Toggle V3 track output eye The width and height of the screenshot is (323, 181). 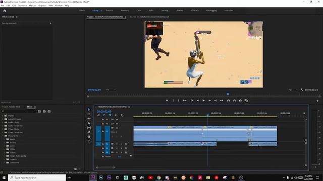tap(117, 120)
